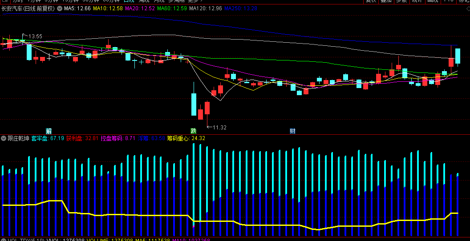
Task: Click the MA5: 12.66 label
Action: [77, 9]
